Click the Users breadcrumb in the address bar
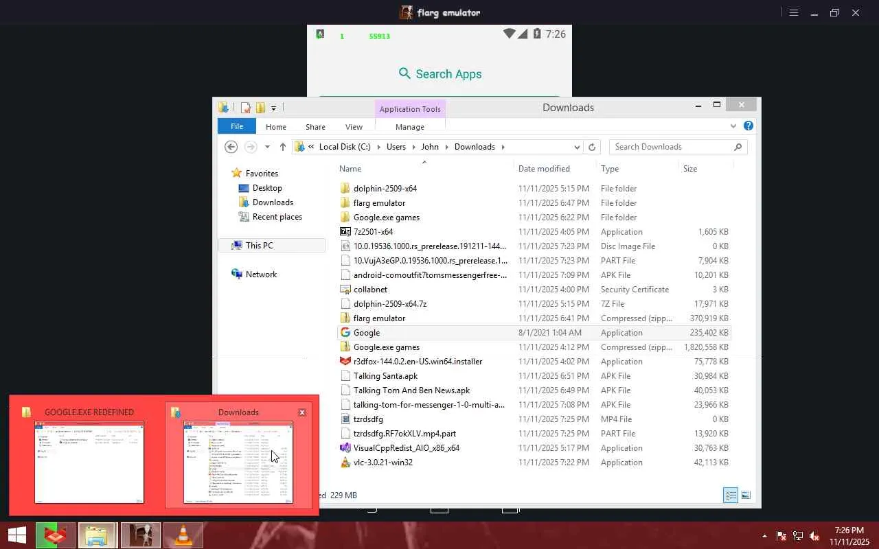 coord(396,147)
